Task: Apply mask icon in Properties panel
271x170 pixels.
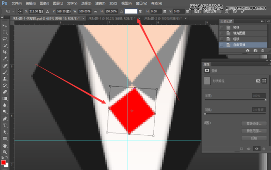Action: point(249,148)
